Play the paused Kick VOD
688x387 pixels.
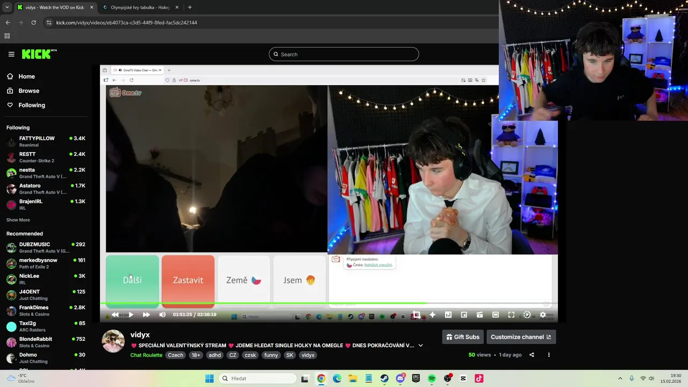click(x=131, y=315)
